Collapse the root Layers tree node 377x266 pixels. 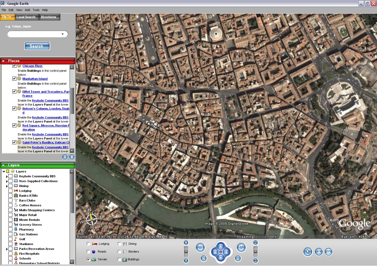4,171
